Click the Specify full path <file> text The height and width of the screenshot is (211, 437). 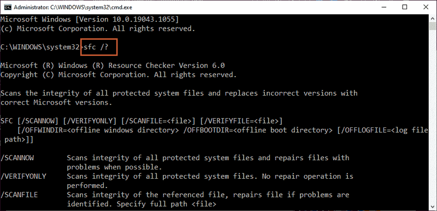coord(167,204)
